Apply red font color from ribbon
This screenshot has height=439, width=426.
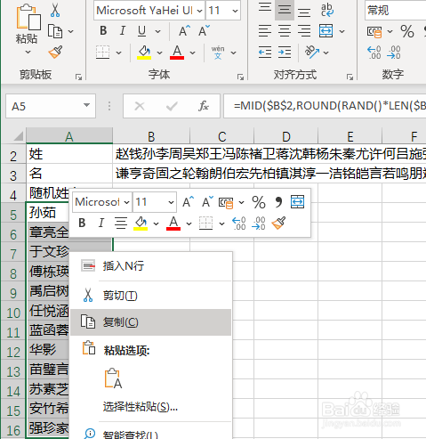[x=177, y=53]
